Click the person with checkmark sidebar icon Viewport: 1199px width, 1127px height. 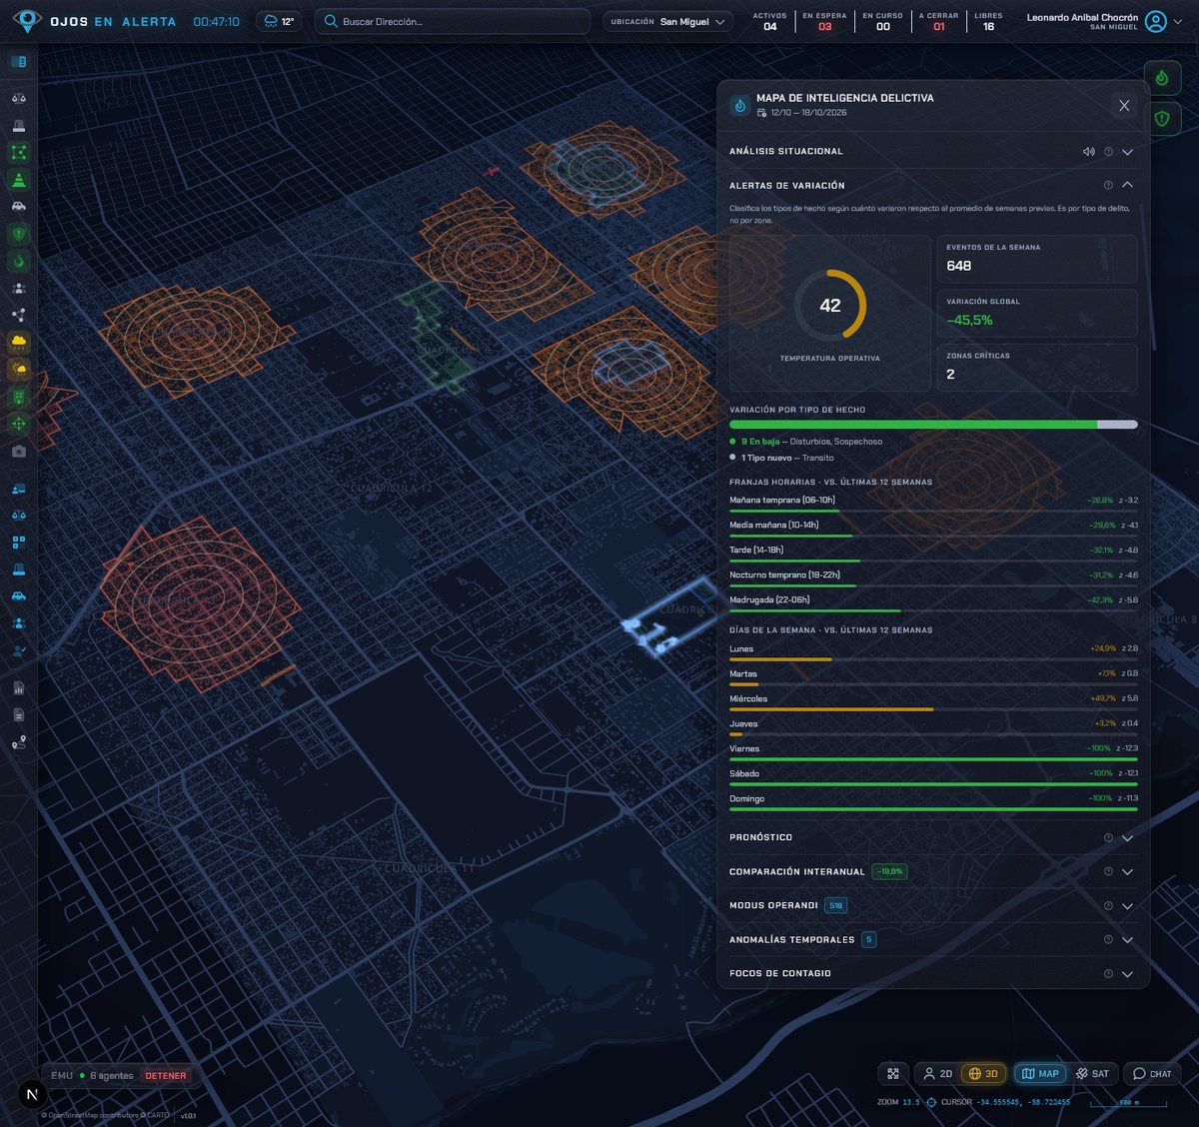click(19, 650)
